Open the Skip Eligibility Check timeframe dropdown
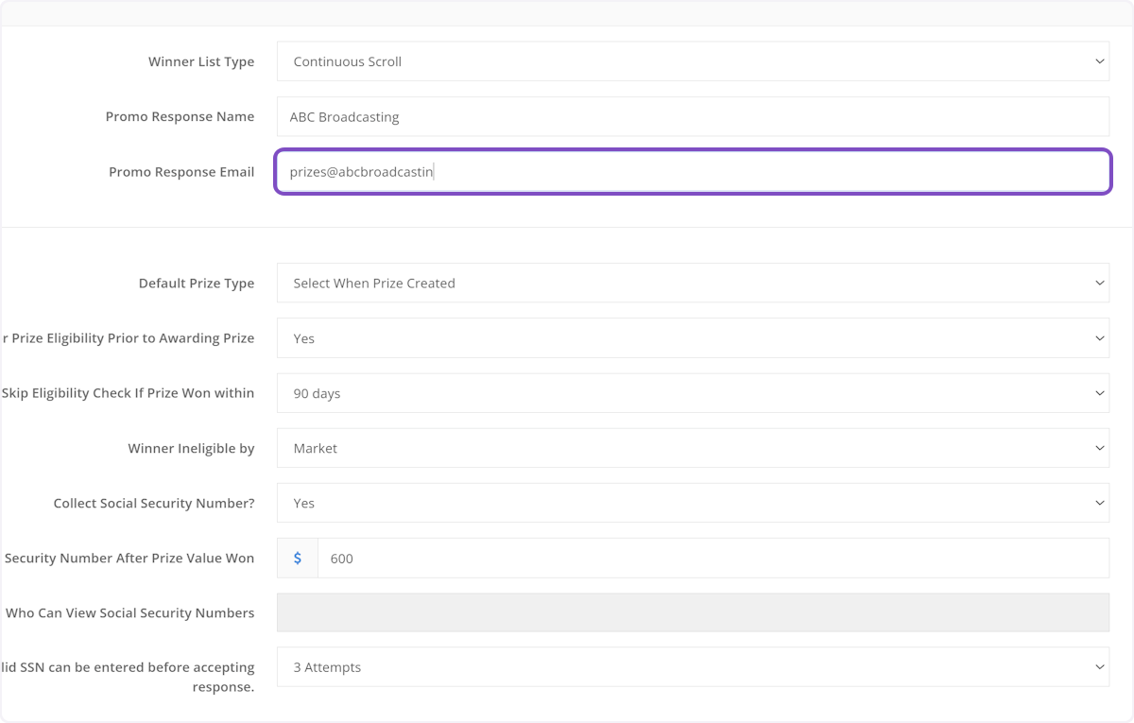Image resolution: width=1134 pixels, height=723 pixels. (693, 392)
